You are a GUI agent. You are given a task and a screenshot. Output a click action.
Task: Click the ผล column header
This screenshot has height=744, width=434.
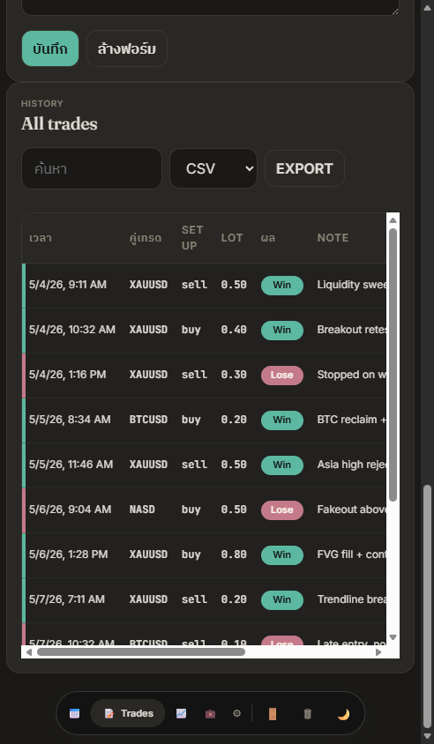[268, 238]
